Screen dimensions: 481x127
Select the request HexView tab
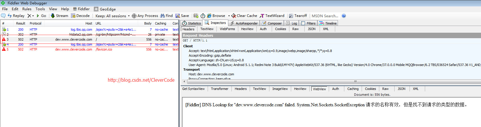(x=247, y=29)
